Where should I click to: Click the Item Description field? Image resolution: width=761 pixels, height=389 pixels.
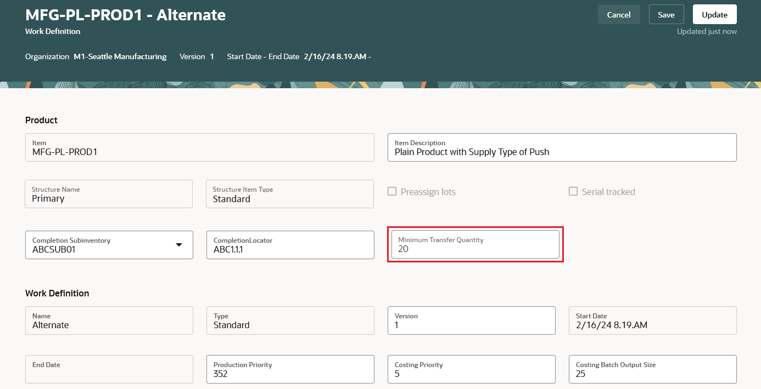[562, 148]
